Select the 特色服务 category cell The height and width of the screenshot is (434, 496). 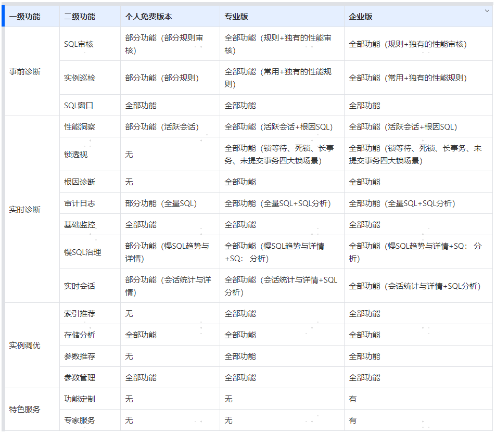point(32,410)
